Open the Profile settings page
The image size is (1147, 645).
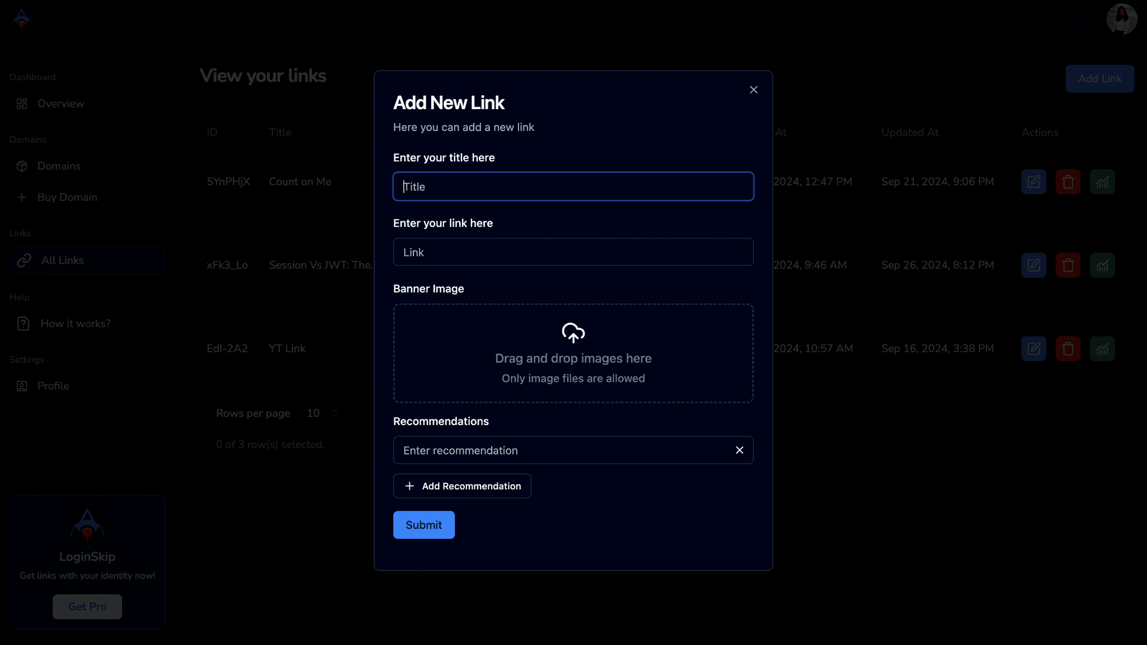(x=53, y=386)
